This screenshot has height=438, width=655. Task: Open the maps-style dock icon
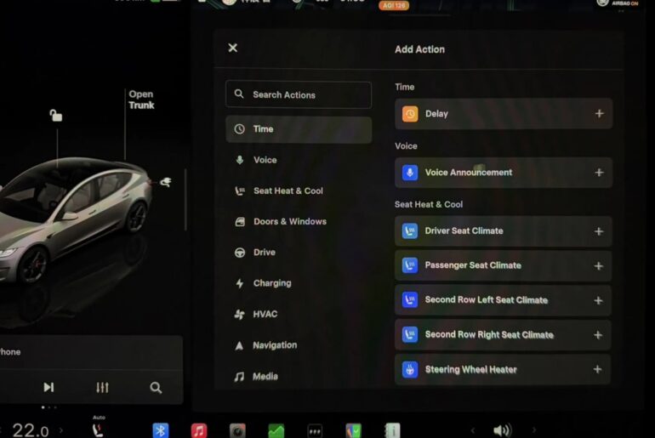point(353,430)
